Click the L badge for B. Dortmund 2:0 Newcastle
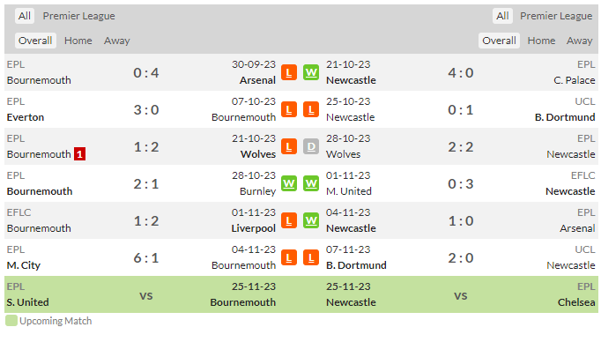 coord(311,257)
